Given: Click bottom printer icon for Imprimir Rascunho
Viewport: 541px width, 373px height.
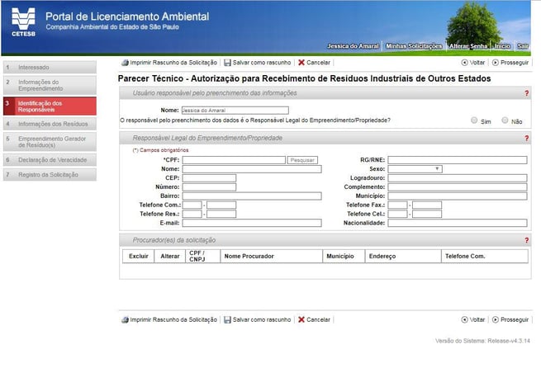Looking at the screenshot, I should [125, 320].
